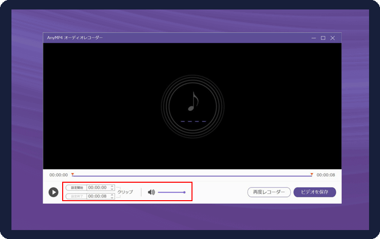The image size is (380, 239).
Task: Click the AnyMP4 オーディオレコーダー title
Action: tap(75, 38)
